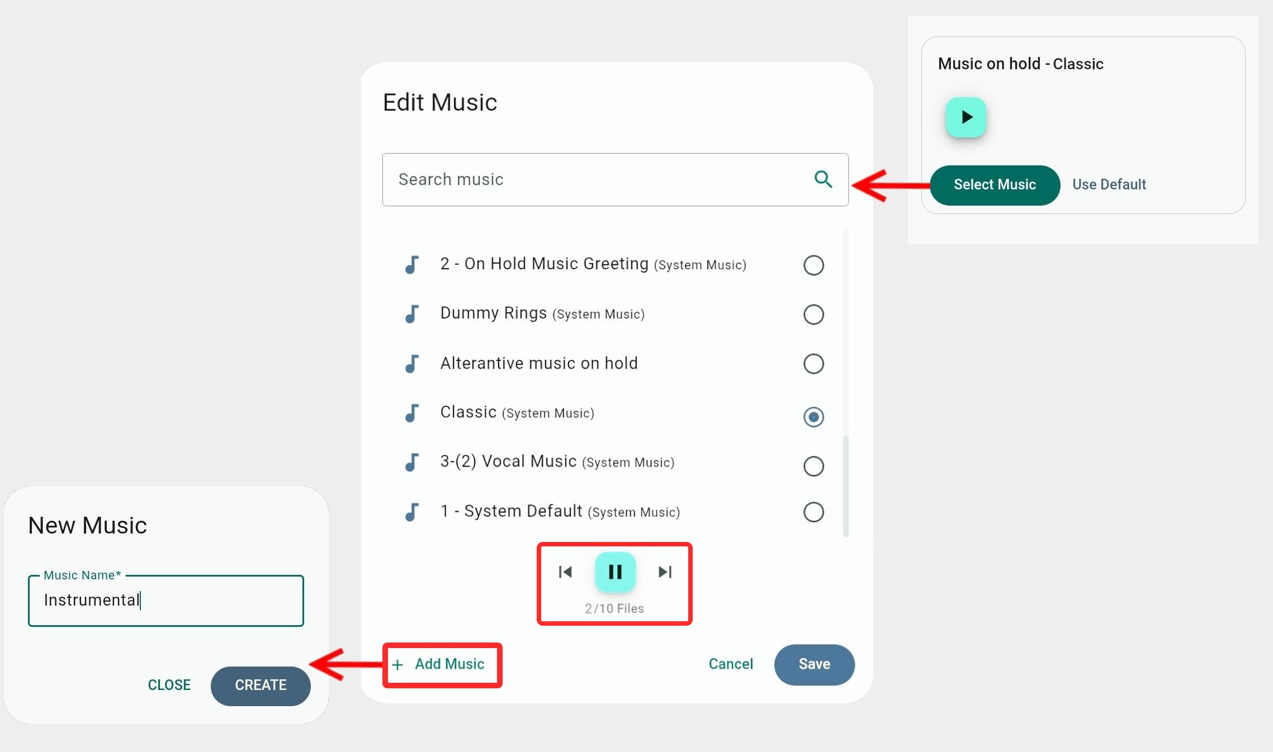Screen dimensions: 1273x752
Task: Skip to the previous music file
Action: pos(565,572)
